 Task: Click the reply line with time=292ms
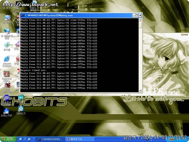point(59,23)
